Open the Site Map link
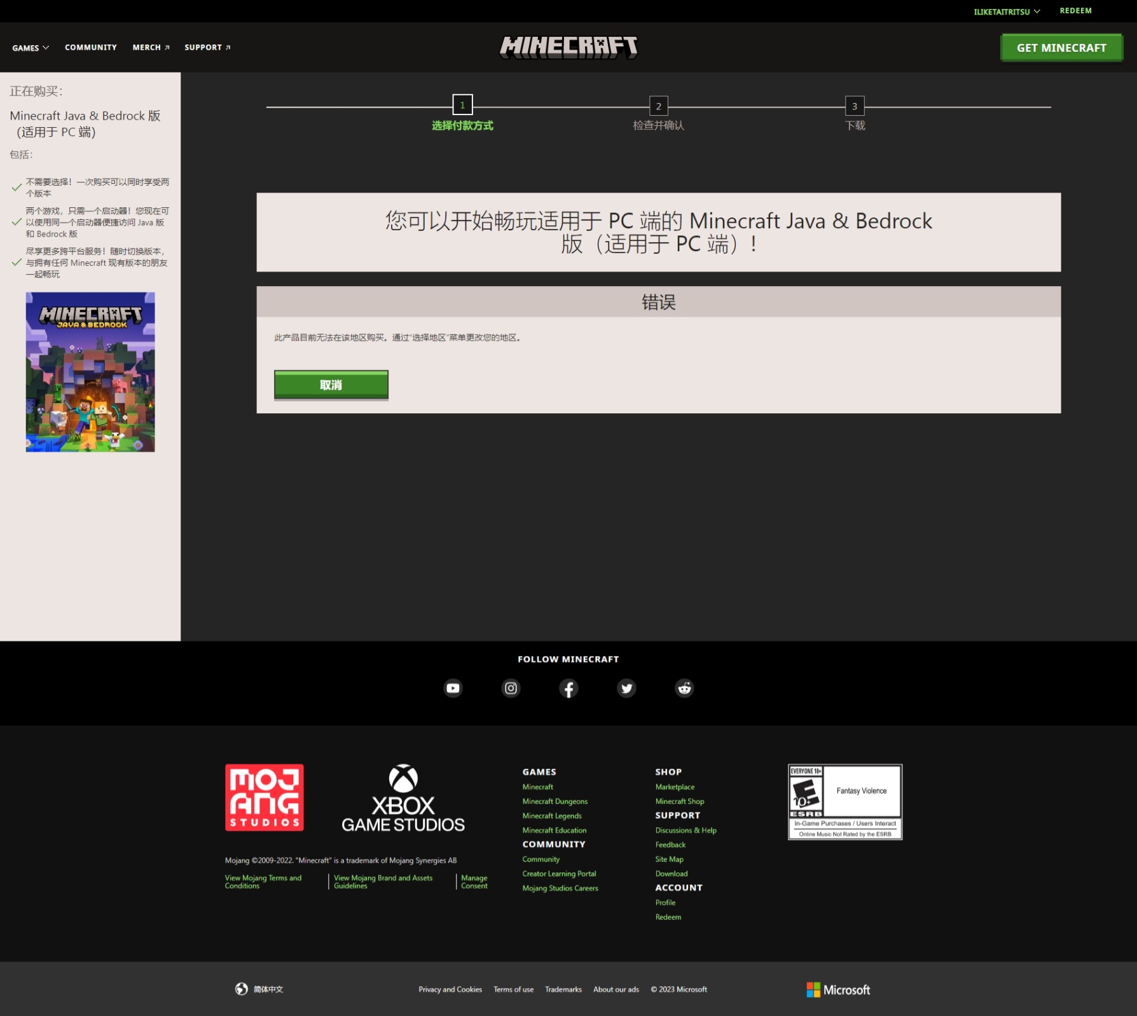 670,860
